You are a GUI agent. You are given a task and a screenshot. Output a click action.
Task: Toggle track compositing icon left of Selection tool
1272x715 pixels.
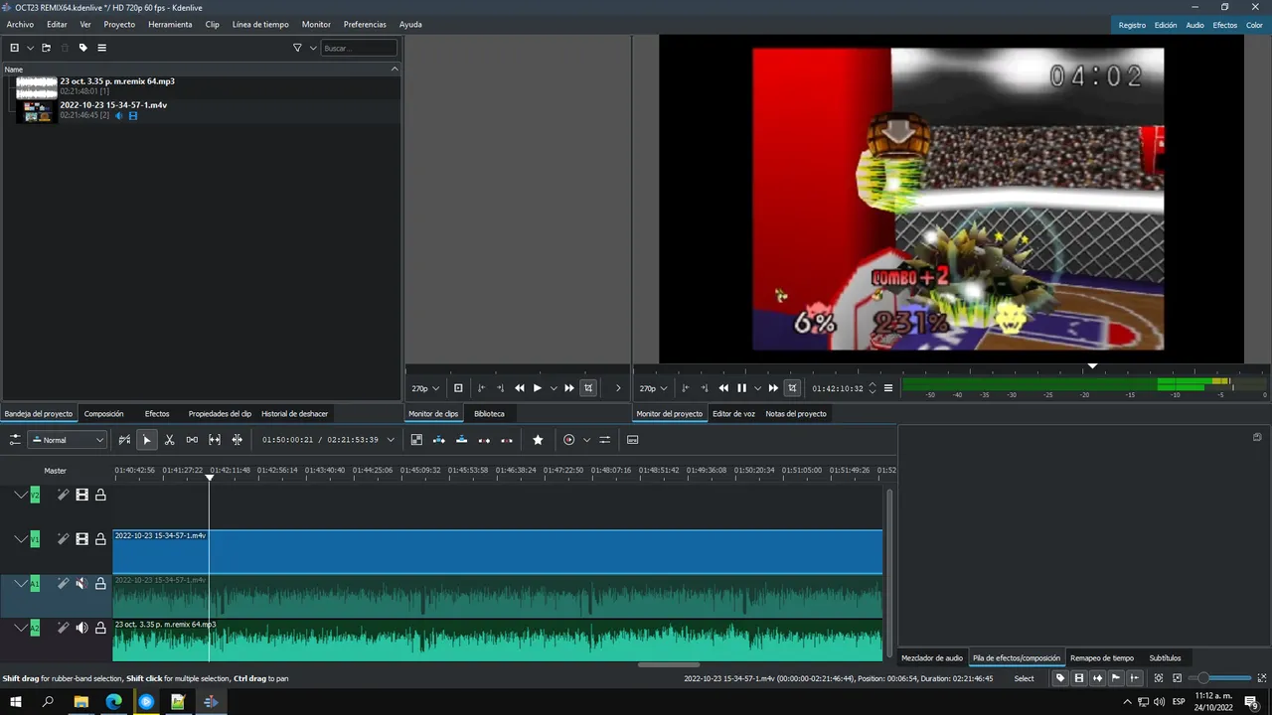point(124,440)
